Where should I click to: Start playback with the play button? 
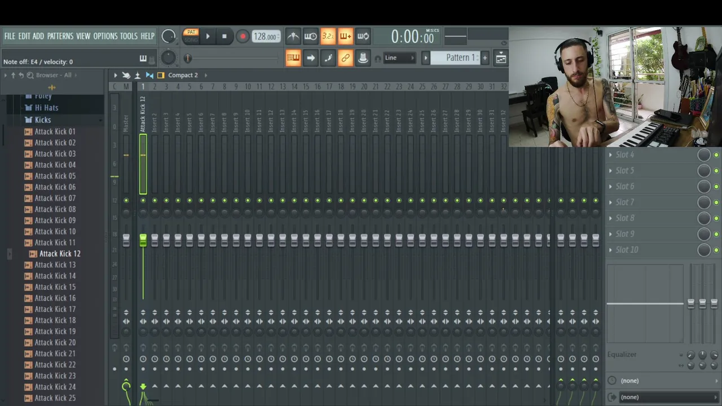click(x=208, y=37)
